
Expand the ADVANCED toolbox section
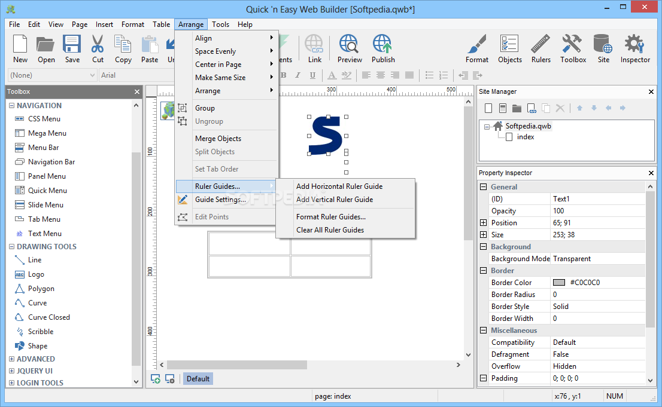[x=12, y=359]
